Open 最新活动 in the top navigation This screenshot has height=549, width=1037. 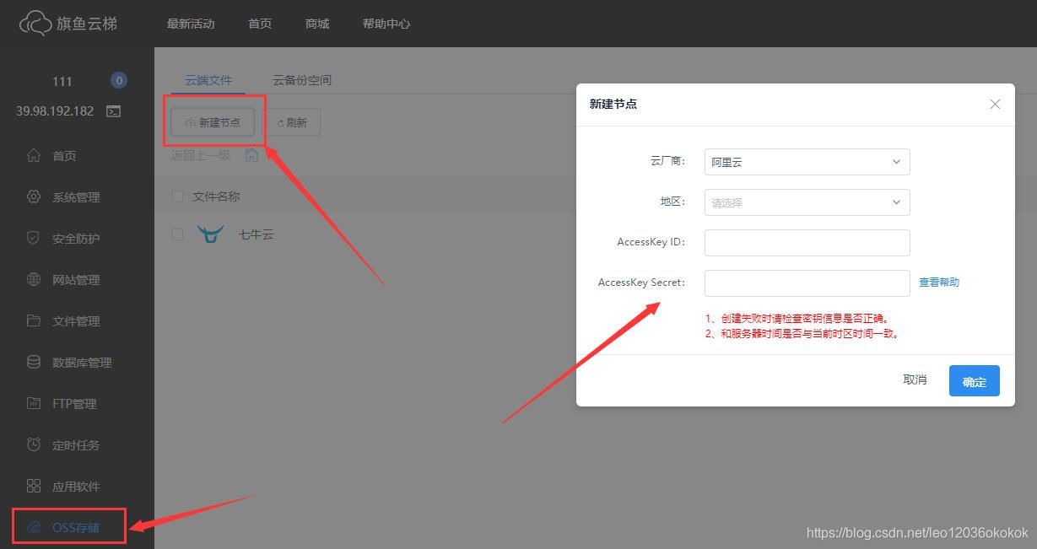point(191,24)
